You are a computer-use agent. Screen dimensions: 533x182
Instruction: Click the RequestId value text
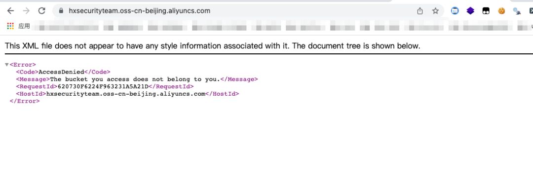pyautogui.click(x=103, y=87)
